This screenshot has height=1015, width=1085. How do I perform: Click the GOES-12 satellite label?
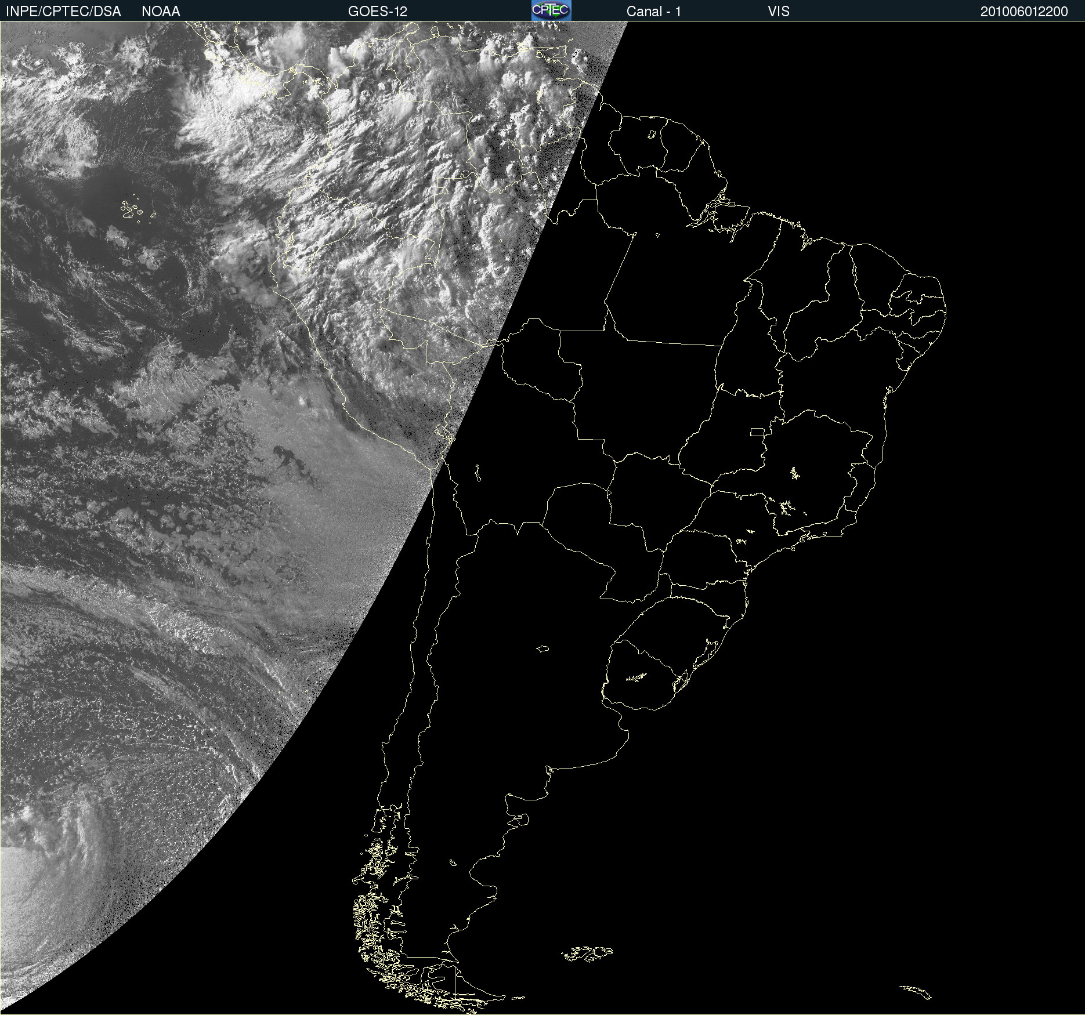click(378, 12)
